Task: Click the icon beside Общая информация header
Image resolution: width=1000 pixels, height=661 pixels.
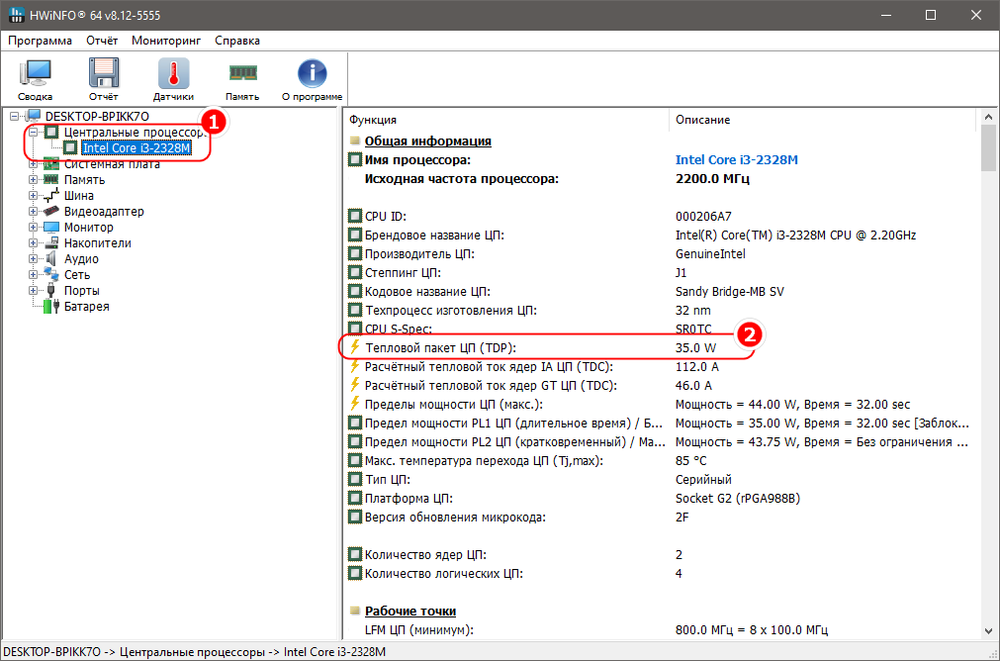Action: (355, 141)
